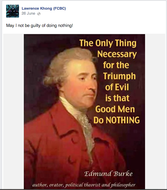This screenshot has width=167, height=190.
Task: Click 'Triumph' word in the quote image
Action: [x=119, y=76]
